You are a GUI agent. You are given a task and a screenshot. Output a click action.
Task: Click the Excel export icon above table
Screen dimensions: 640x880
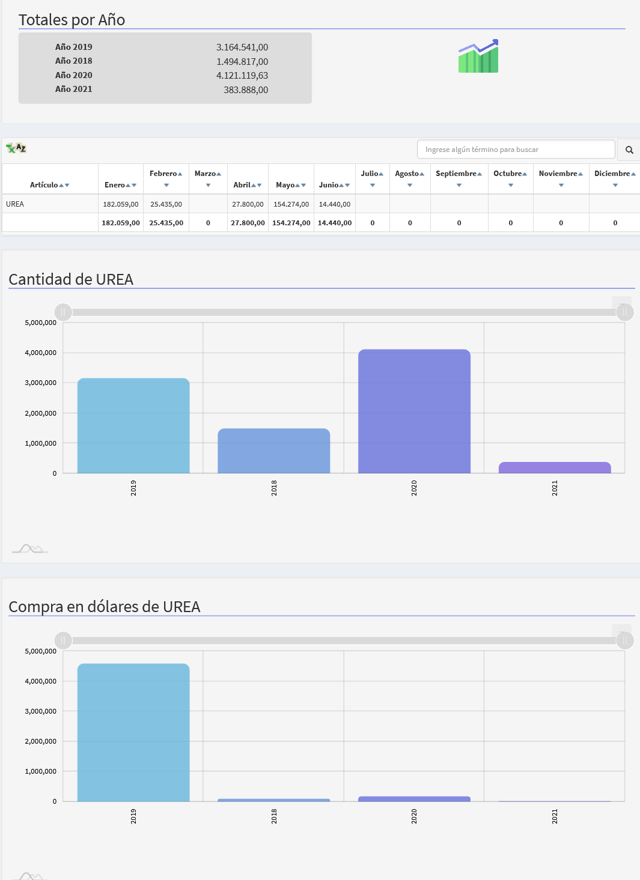pos(16,148)
